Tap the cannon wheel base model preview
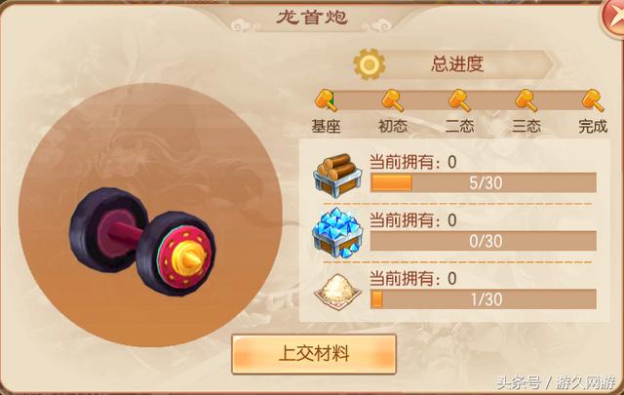This screenshot has height=395, width=624. pos(143,242)
